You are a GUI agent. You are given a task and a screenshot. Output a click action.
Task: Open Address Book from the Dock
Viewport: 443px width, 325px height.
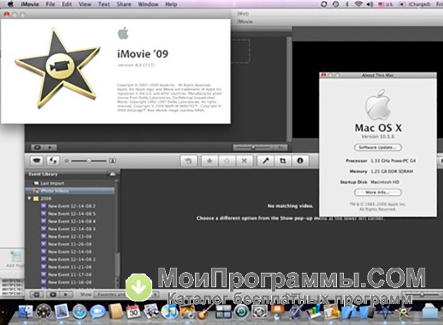point(116,311)
